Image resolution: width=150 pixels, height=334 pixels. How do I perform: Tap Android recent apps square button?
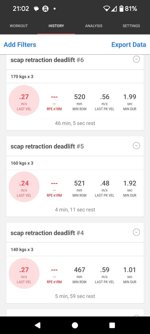112,325
